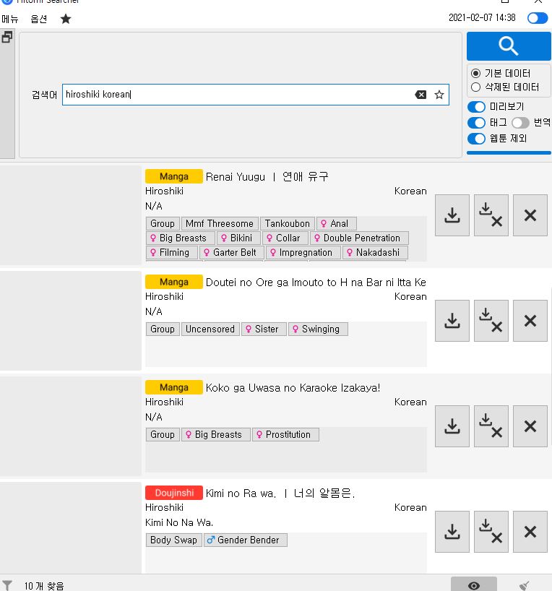Open the preview thumbnail of Koko ga Uwasa
552x591 pixels.
point(71,426)
